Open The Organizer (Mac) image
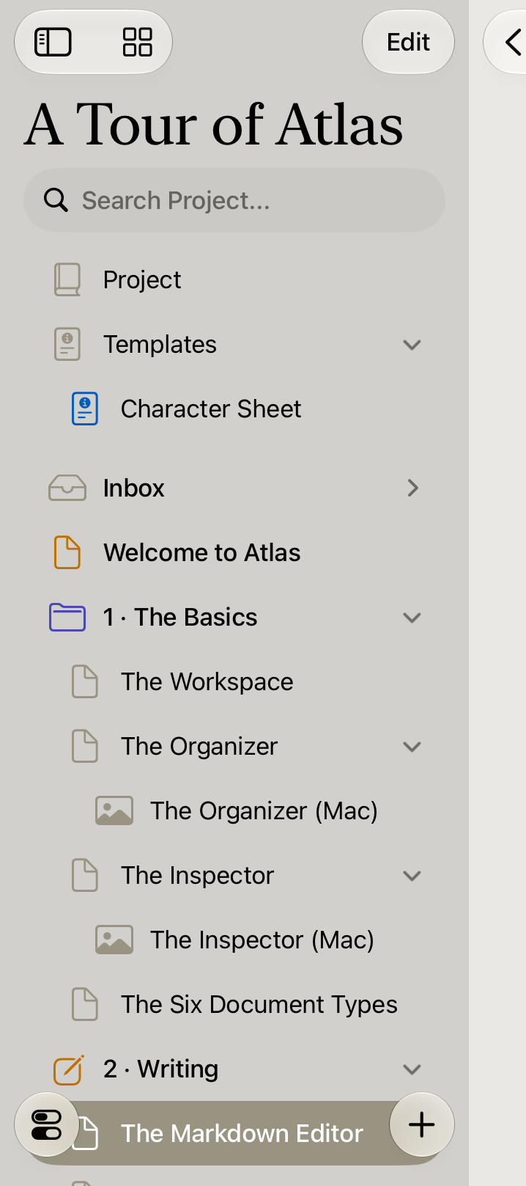The width and height of the screenshot is (526, 1186). point(234,810)
